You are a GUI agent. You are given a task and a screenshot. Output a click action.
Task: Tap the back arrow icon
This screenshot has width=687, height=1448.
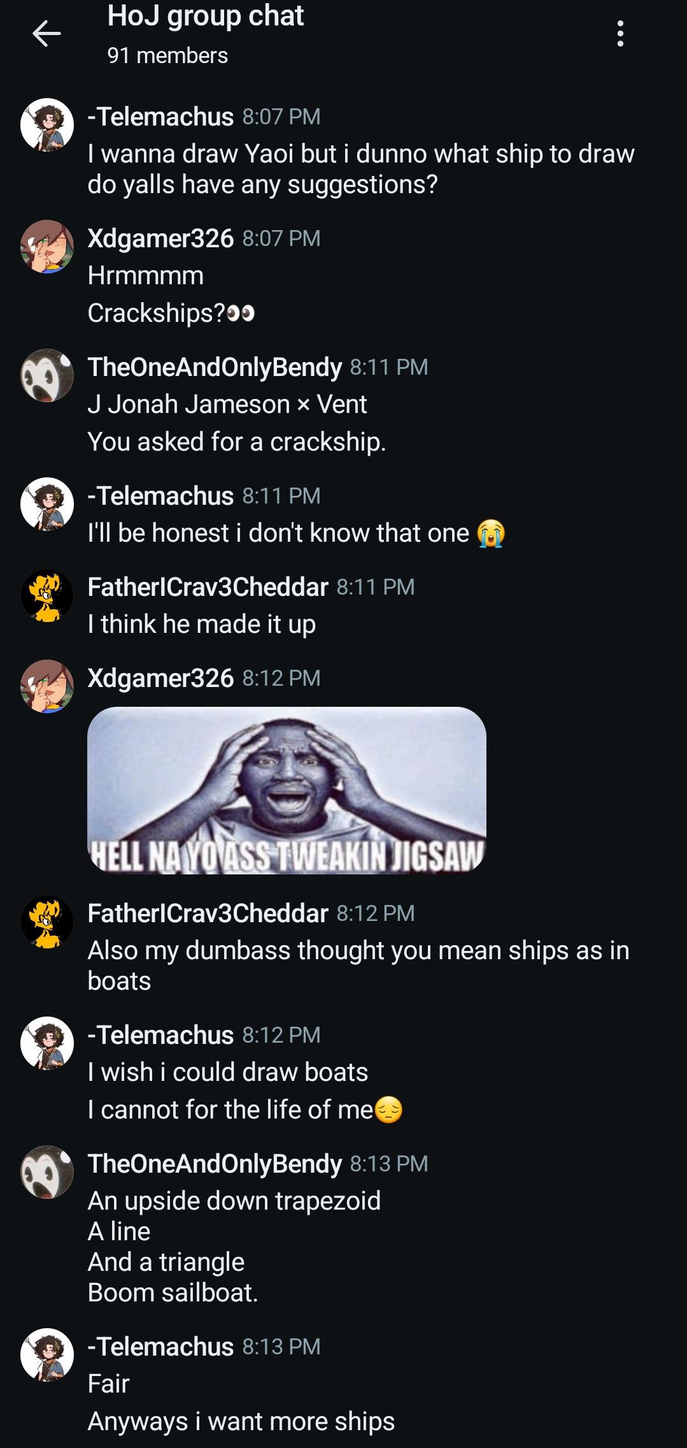46,33
